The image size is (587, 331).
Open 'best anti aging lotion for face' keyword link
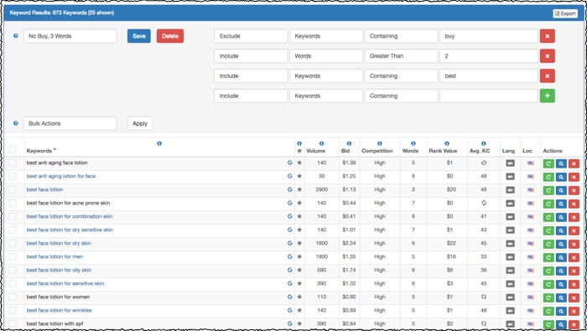[x=61, y=176]
